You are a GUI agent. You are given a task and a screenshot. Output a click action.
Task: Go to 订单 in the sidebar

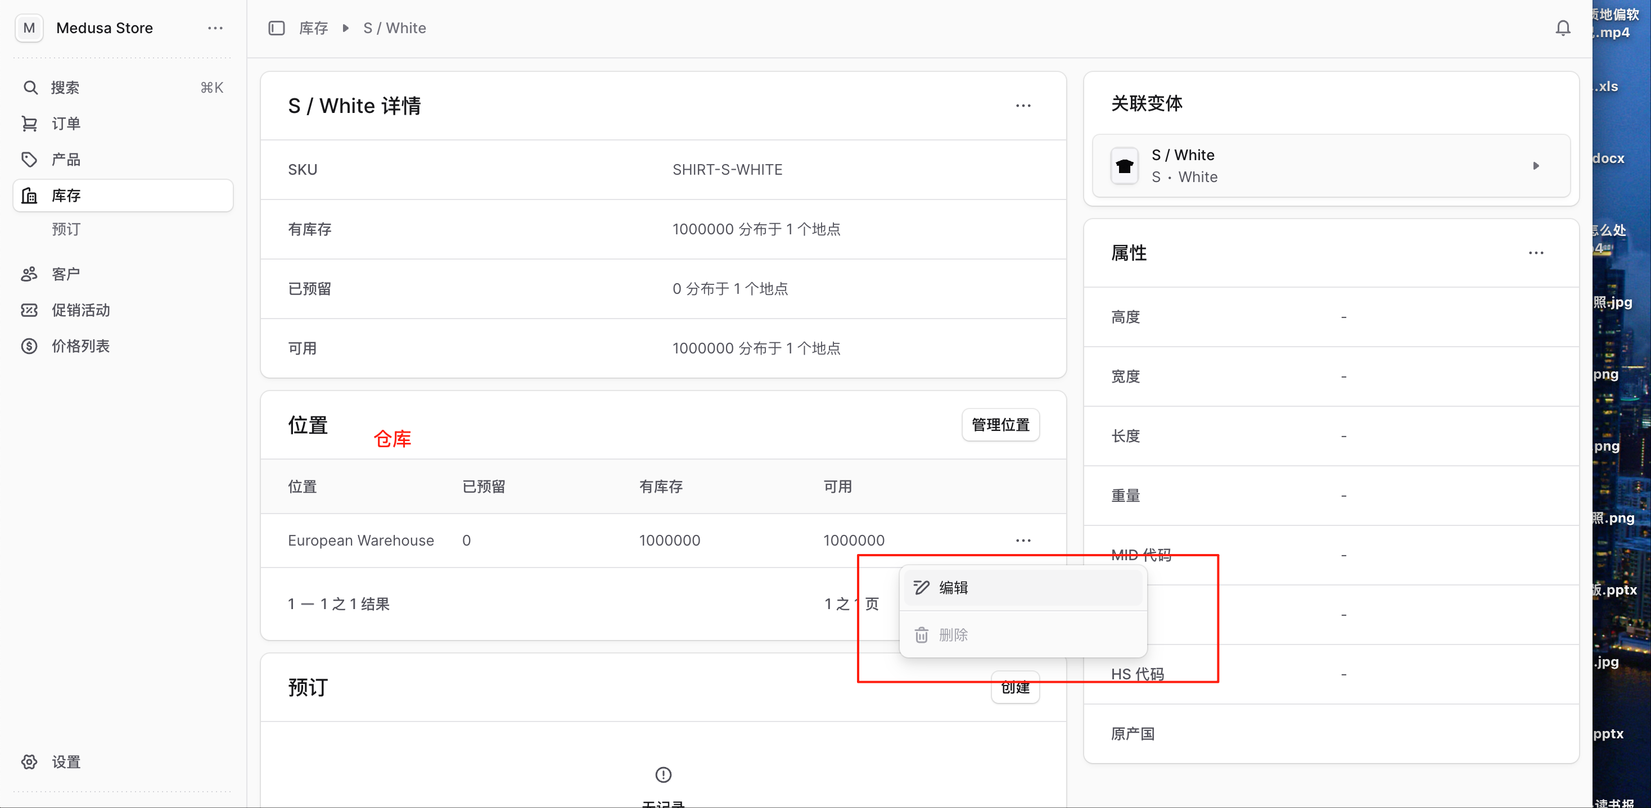(123, 124)
